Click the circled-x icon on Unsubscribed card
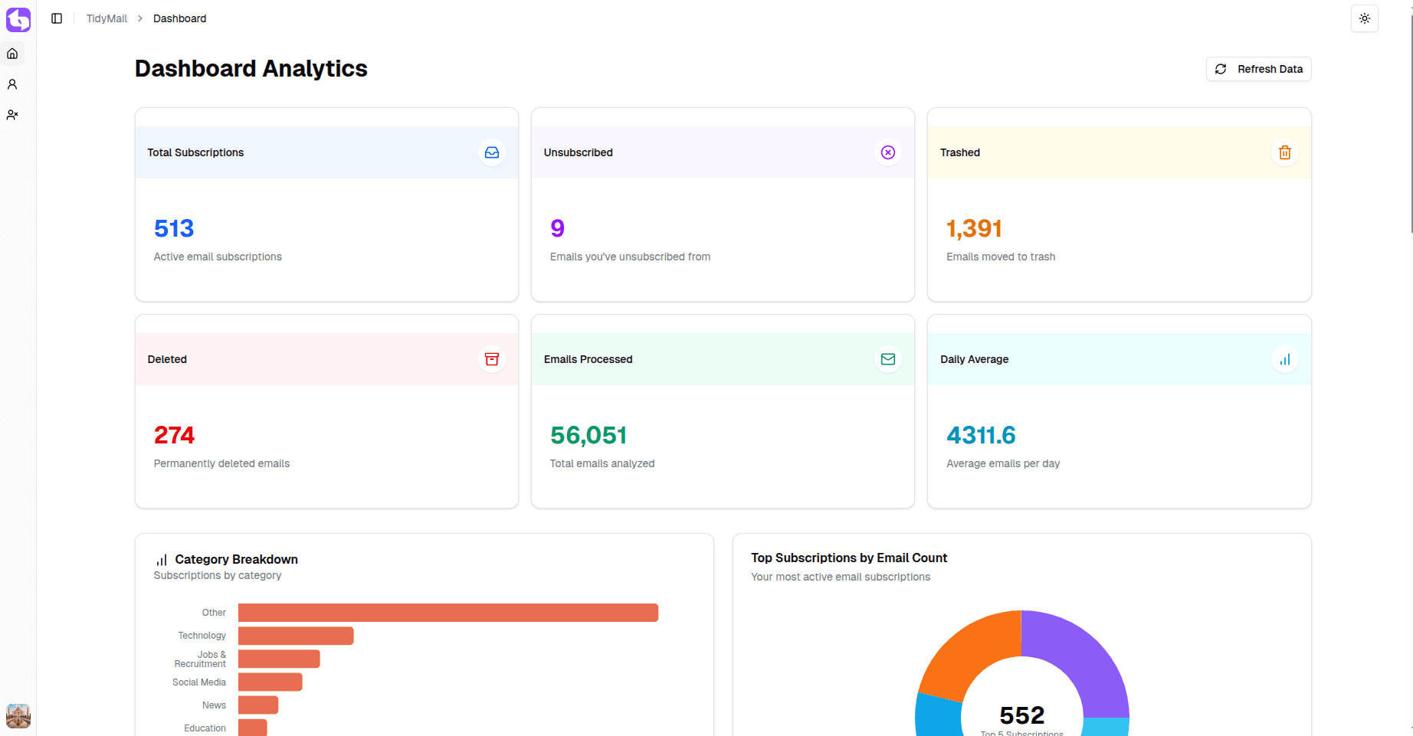The image size is (1413, 736). point(887,152)
